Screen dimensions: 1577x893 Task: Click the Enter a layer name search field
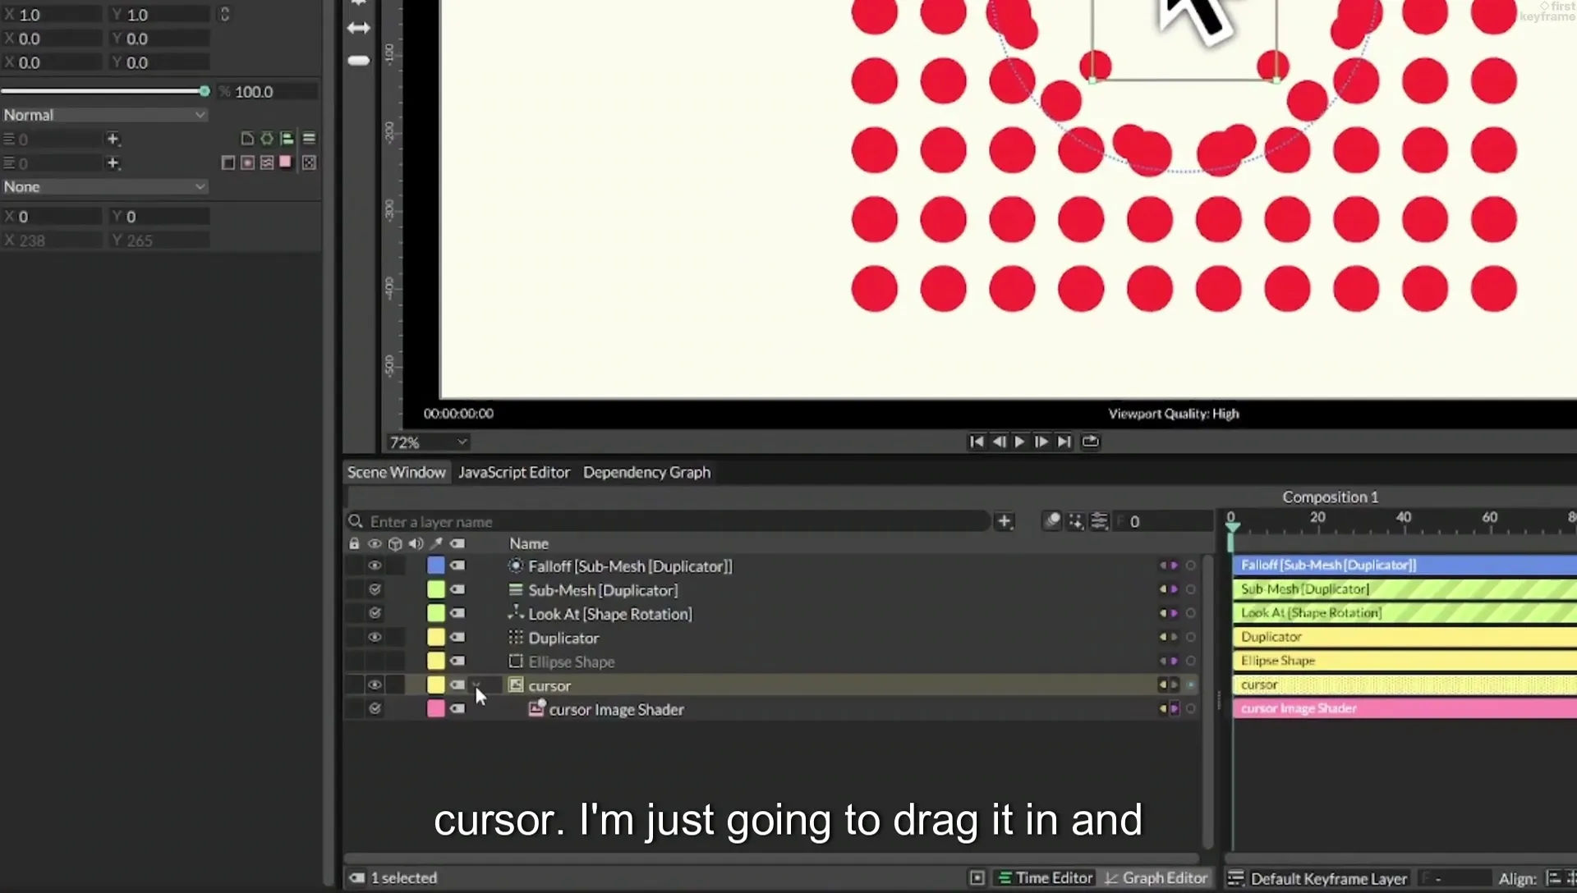click(669, 521)
